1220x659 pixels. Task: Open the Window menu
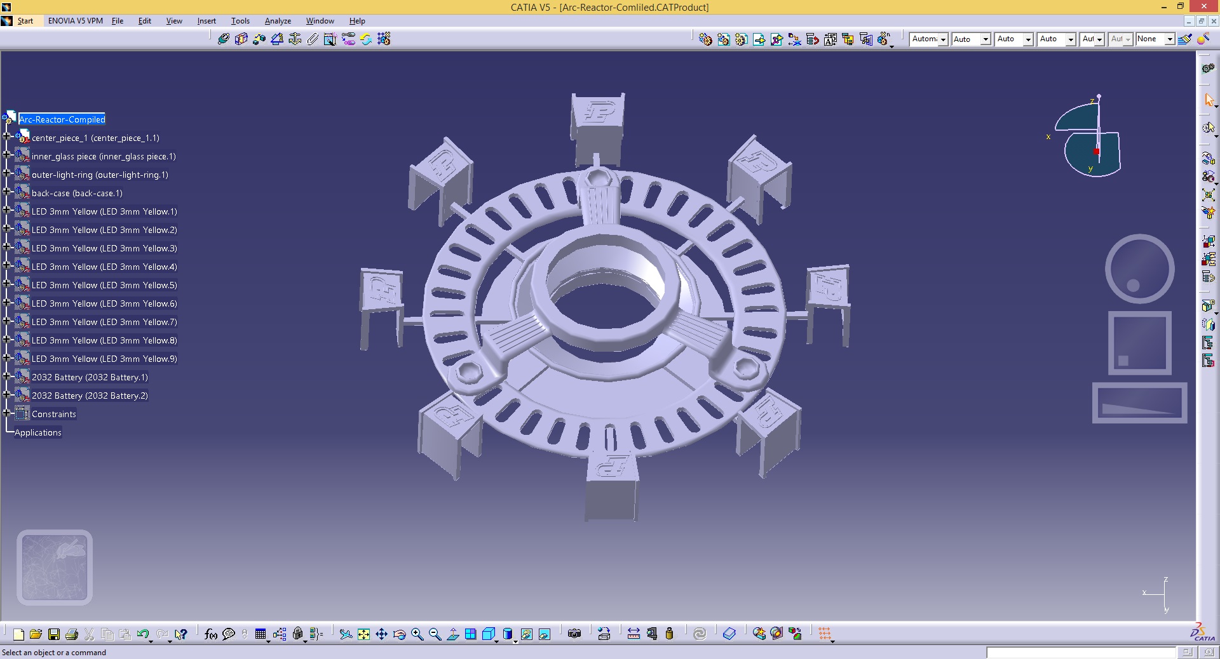(320, 21)
